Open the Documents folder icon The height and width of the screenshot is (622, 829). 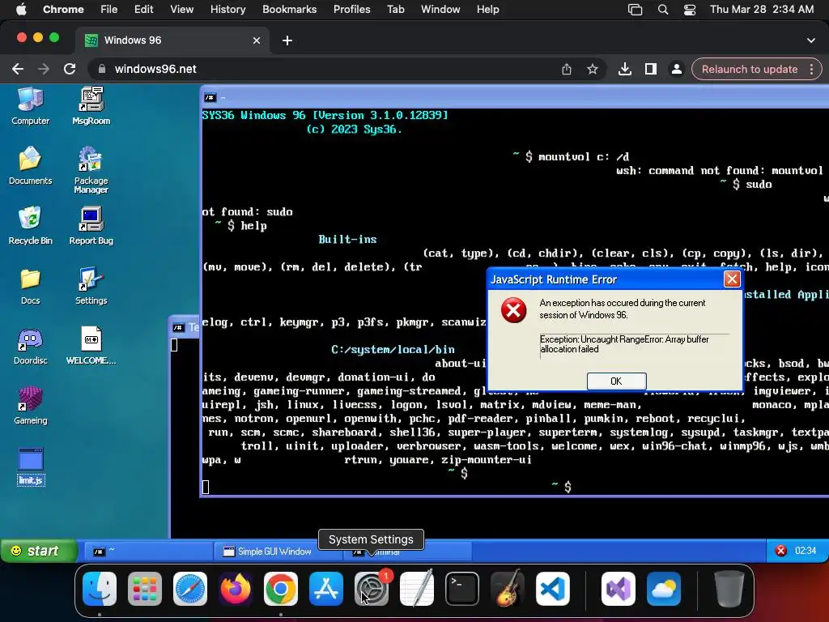(30, 165)
